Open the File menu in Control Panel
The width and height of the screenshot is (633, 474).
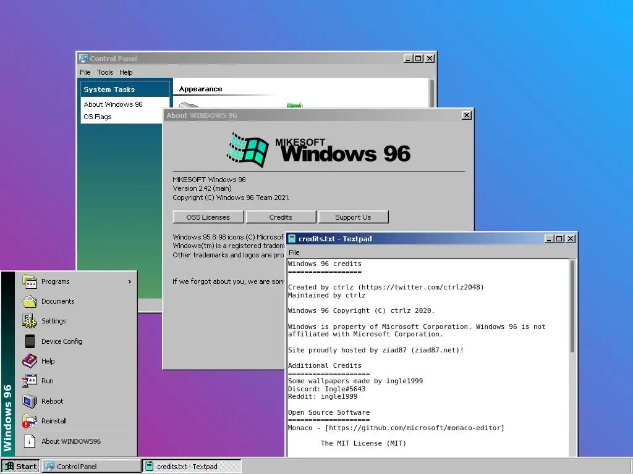click(x=85, y=72)
